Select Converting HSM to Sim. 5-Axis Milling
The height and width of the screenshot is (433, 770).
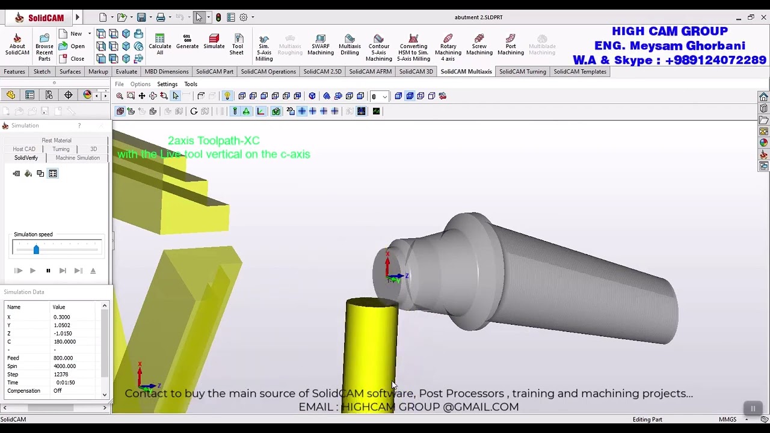point(413,47)
